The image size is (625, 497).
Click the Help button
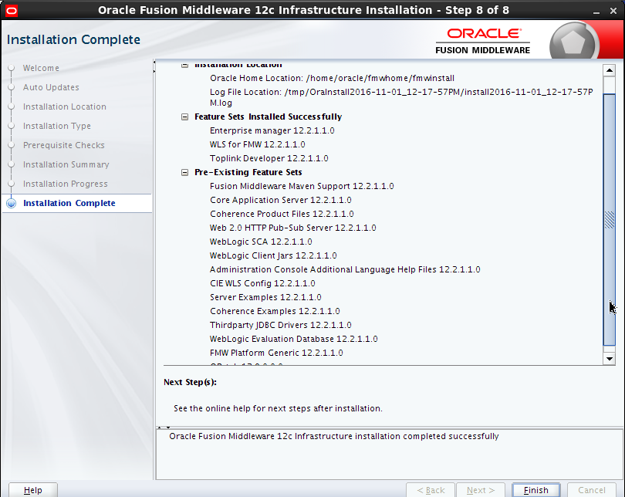coord(33,490)
